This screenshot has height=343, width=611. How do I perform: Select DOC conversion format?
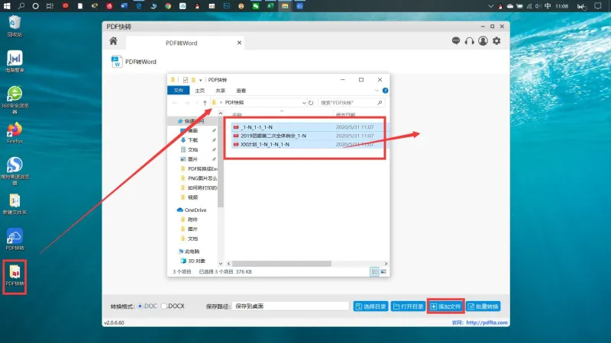141,306
